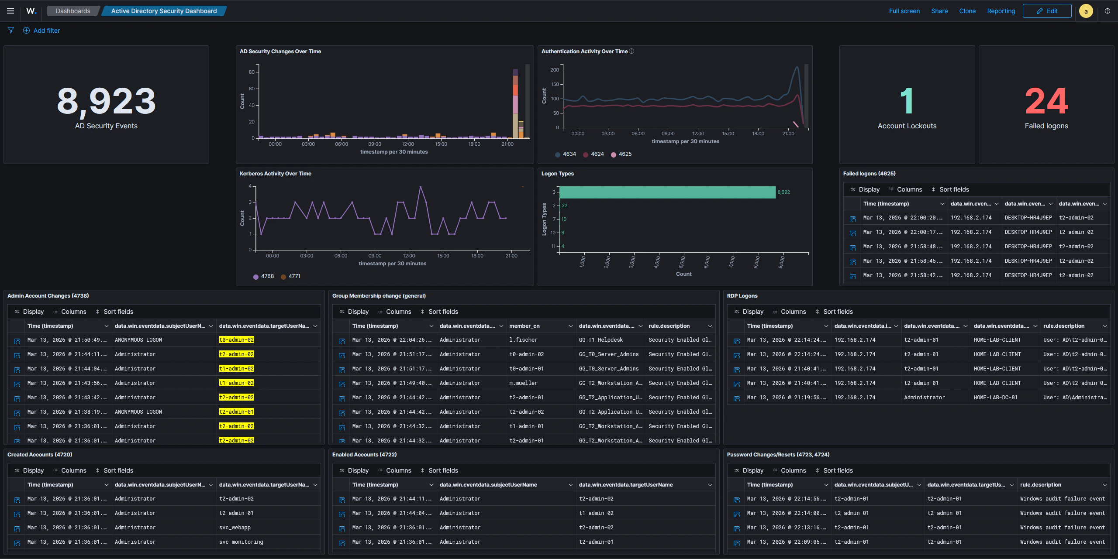Expand the first document in Failed logons table
Viewport: 1118px width, 559px height.
coord(852,217)
